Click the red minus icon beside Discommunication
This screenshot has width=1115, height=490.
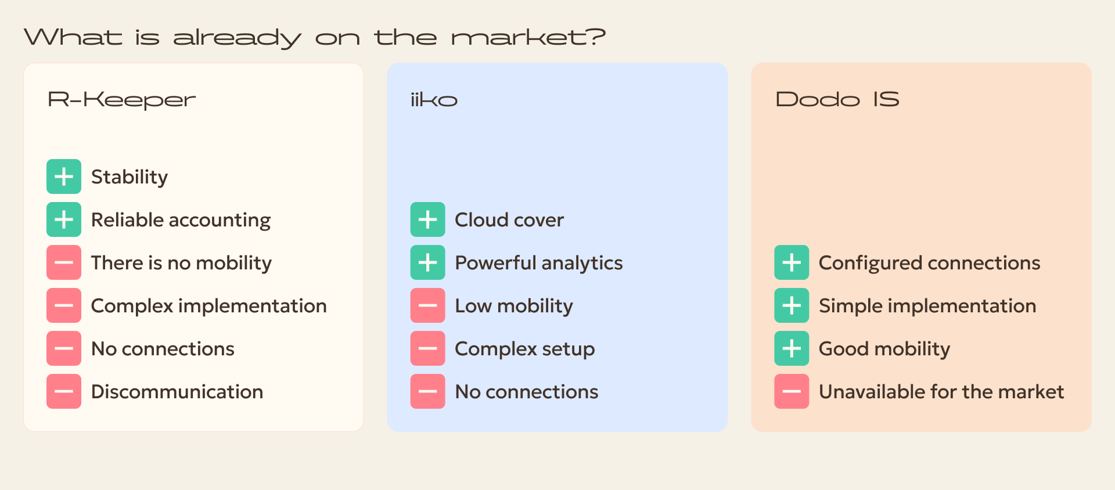(64, 391)
